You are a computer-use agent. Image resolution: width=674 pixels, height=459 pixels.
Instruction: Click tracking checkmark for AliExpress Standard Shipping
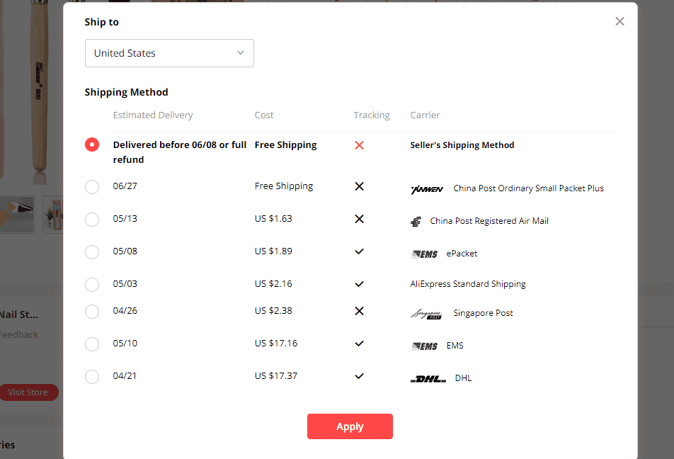pyautogui.click(x=360, y=284)
